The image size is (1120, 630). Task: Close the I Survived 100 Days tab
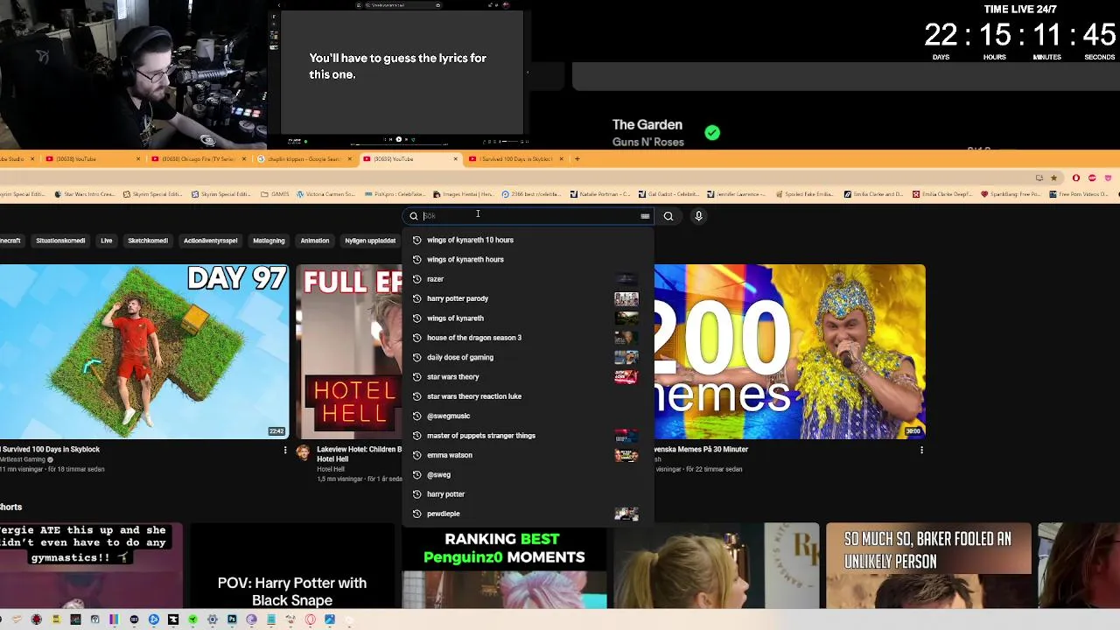[x=561, y=159]
